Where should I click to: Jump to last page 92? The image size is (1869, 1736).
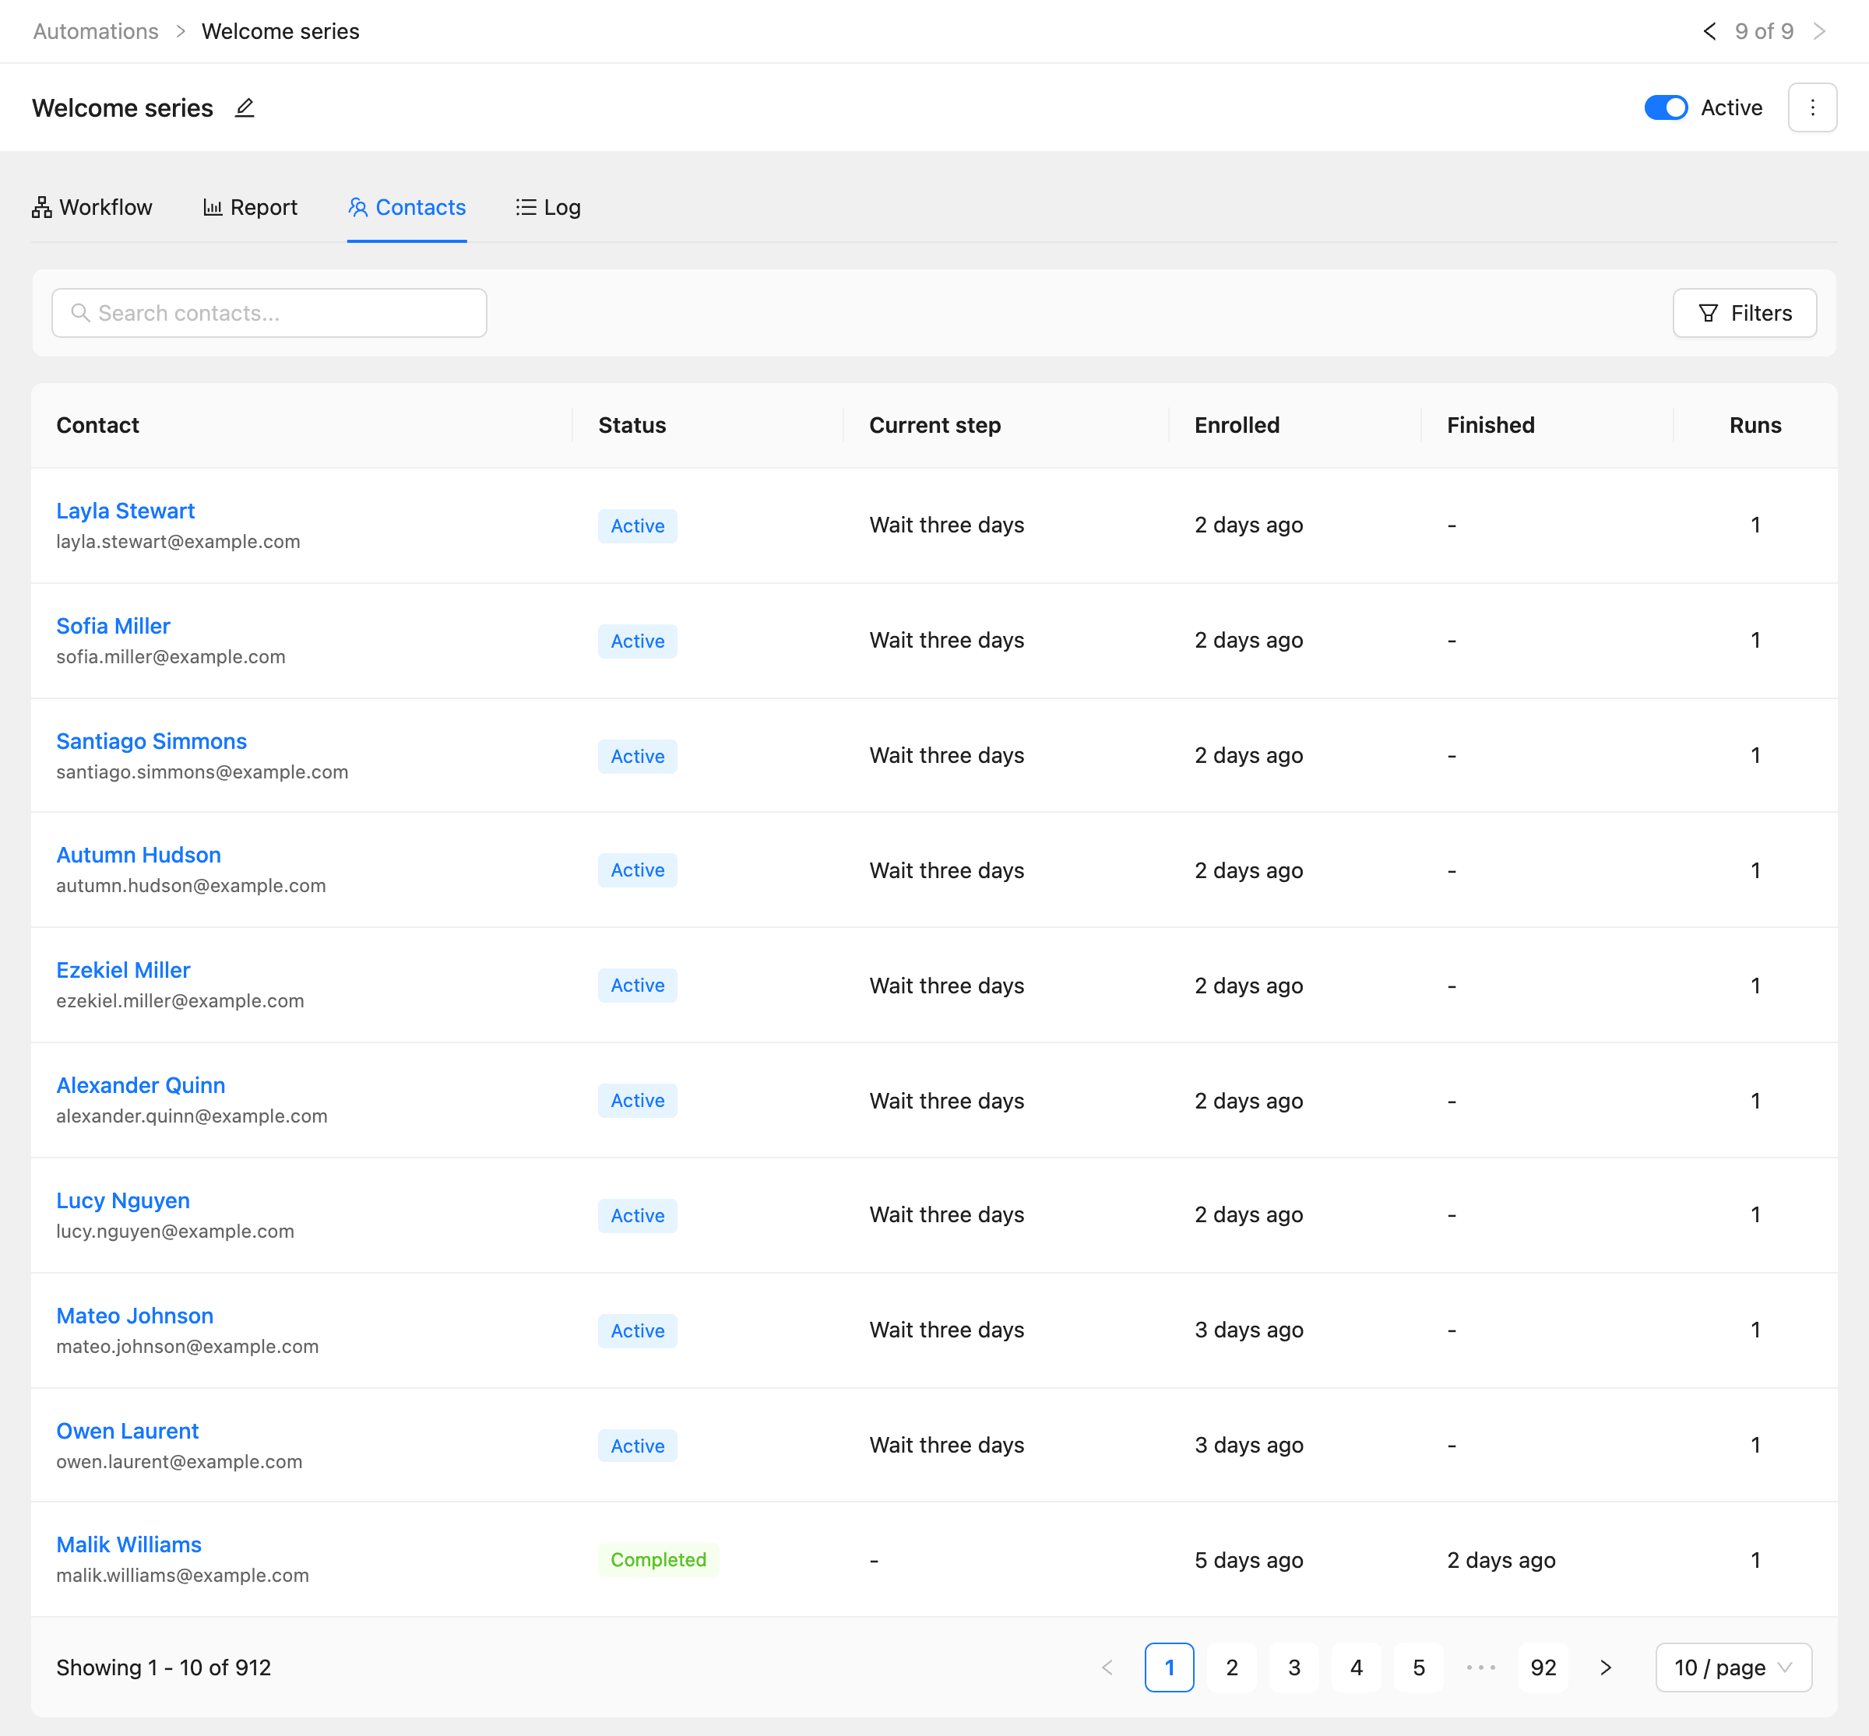point(1544,1667)
